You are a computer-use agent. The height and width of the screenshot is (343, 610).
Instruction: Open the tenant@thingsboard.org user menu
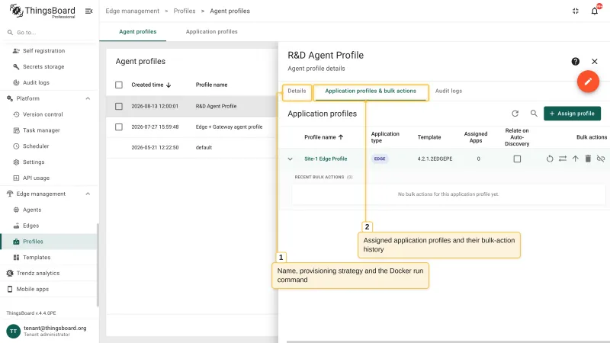(x=49, y=331)
